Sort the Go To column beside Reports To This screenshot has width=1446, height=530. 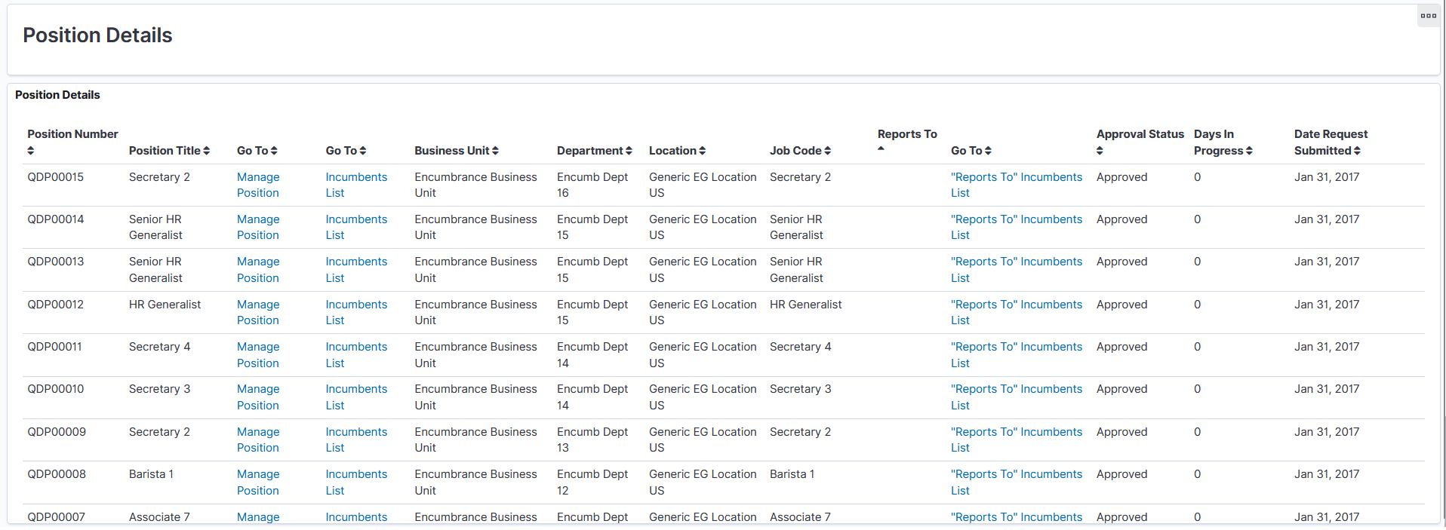tap(988, 151)
